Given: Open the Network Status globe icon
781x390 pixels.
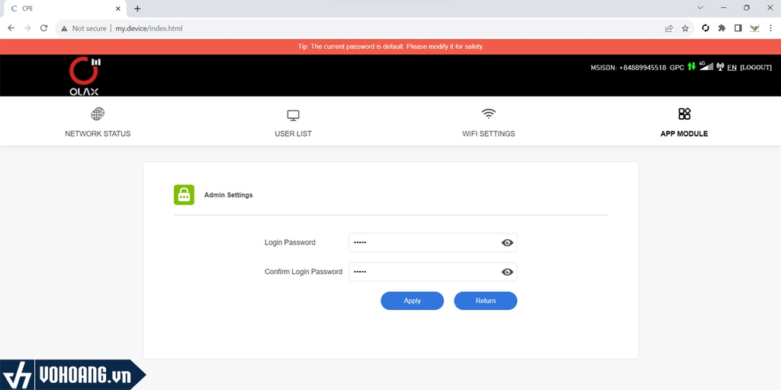Looking at the screenshot, I should click(x=98, y=114).
